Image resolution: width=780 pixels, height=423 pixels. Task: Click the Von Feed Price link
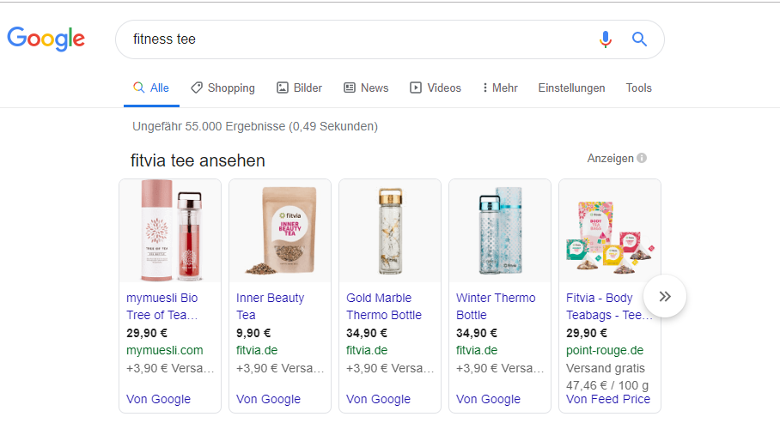(608, 399)
